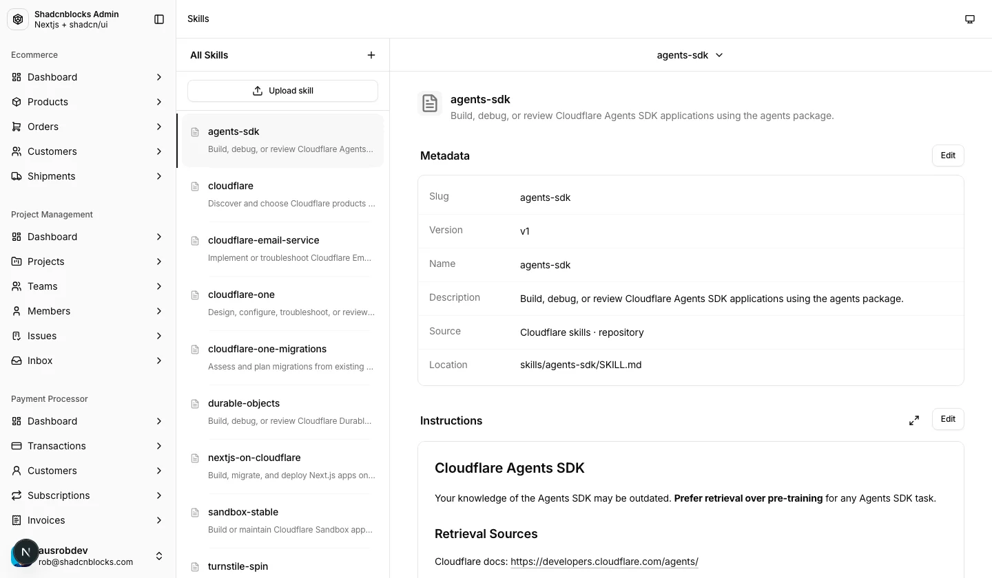Open the sandbox-stable skill
Image resolution: width=992 pixels, height=578 pixels.
pos(282,521)
